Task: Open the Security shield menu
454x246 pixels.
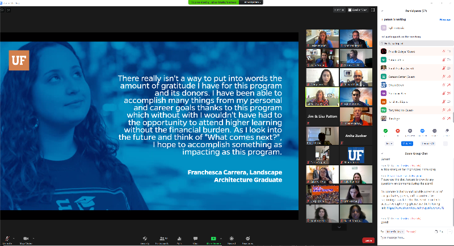Action: tap(145, 240)
